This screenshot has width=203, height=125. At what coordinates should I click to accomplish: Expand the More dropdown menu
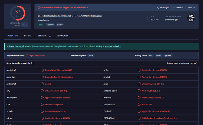click(191, 8)
